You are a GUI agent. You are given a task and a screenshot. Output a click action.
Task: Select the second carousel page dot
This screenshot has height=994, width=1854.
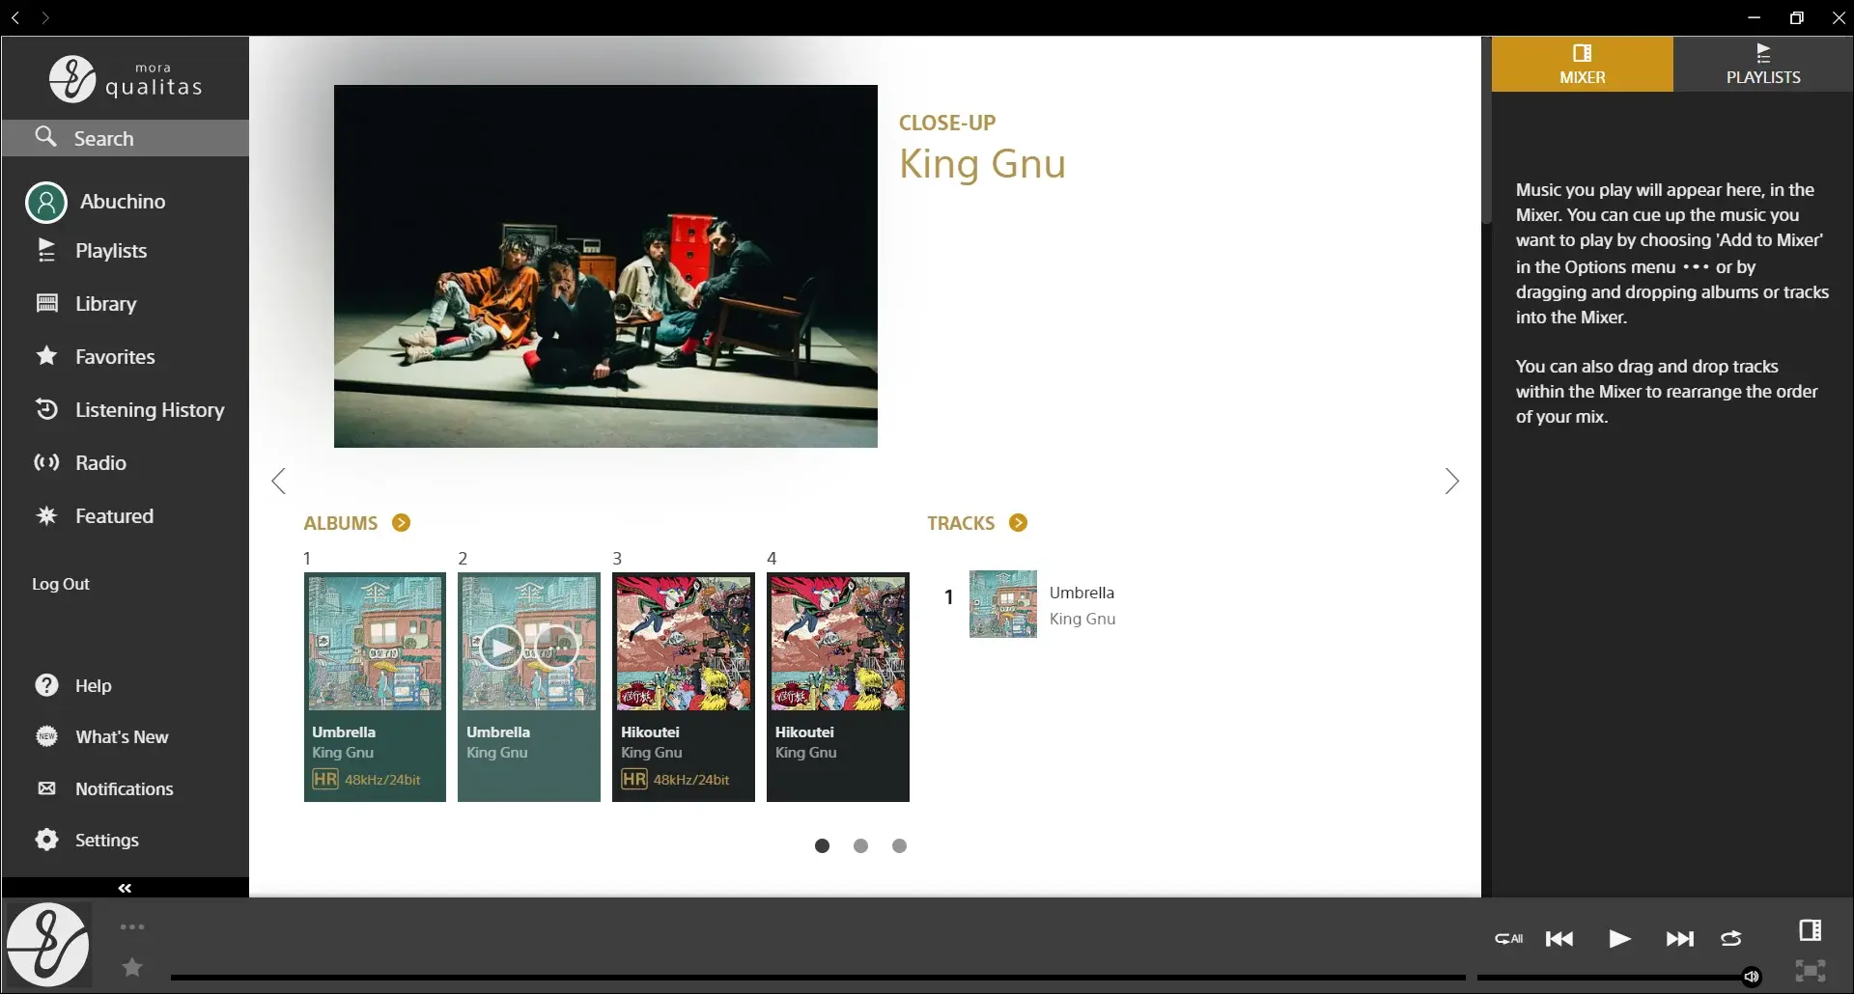(860, 846)
